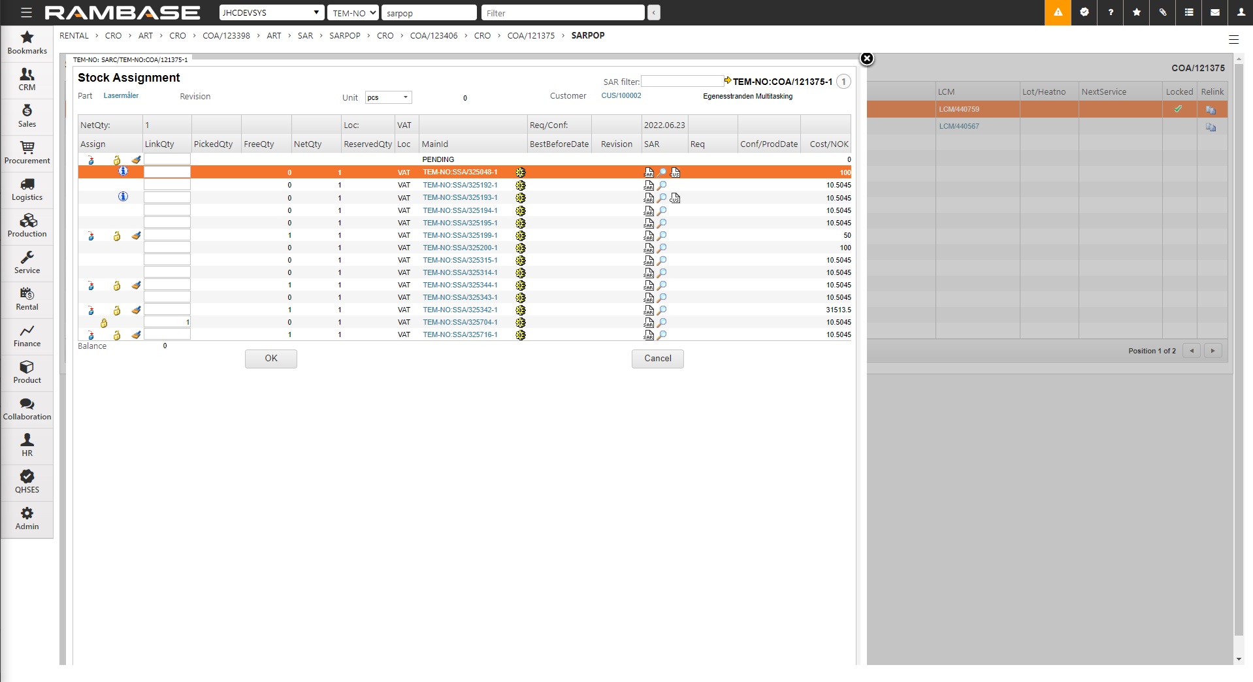This screenshot has width=1253, height=682.
Task: Open the QHSES module in sidebar
Action: [x=27, y=482]
